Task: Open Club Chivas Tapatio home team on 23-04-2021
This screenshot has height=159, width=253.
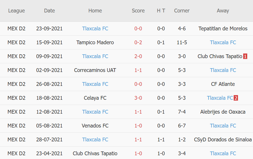Action: (95, 154)
